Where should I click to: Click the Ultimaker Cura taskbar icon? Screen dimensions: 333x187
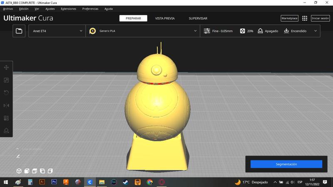tap(90, 182)
